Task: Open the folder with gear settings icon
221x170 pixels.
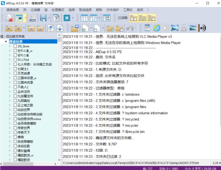Action: click(75, 28)
